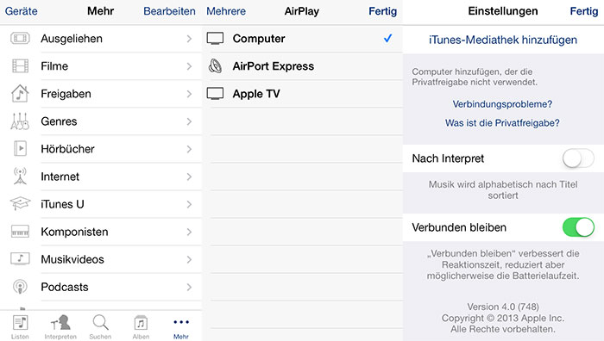604x341 pixels.
Task: Expand Podcasts via its chevron
Action: click(x=189, y=287)
